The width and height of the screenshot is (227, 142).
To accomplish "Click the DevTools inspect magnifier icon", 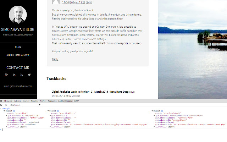I will [1, 101].
